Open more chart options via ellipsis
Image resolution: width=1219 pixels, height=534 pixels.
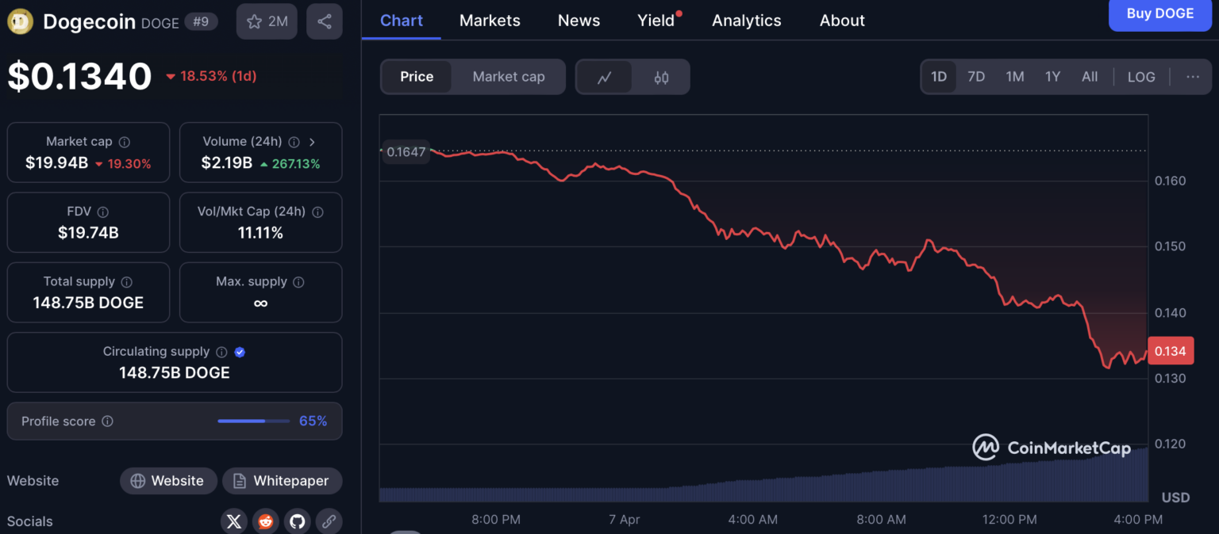point(1193,76)
